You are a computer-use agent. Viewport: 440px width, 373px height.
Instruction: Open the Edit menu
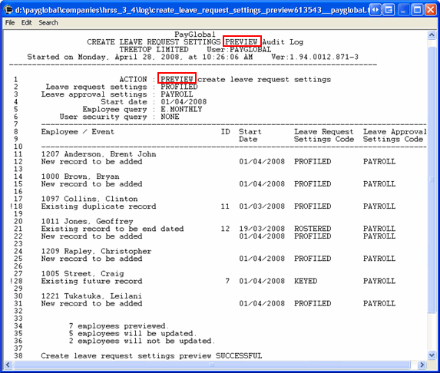point(26,22)
